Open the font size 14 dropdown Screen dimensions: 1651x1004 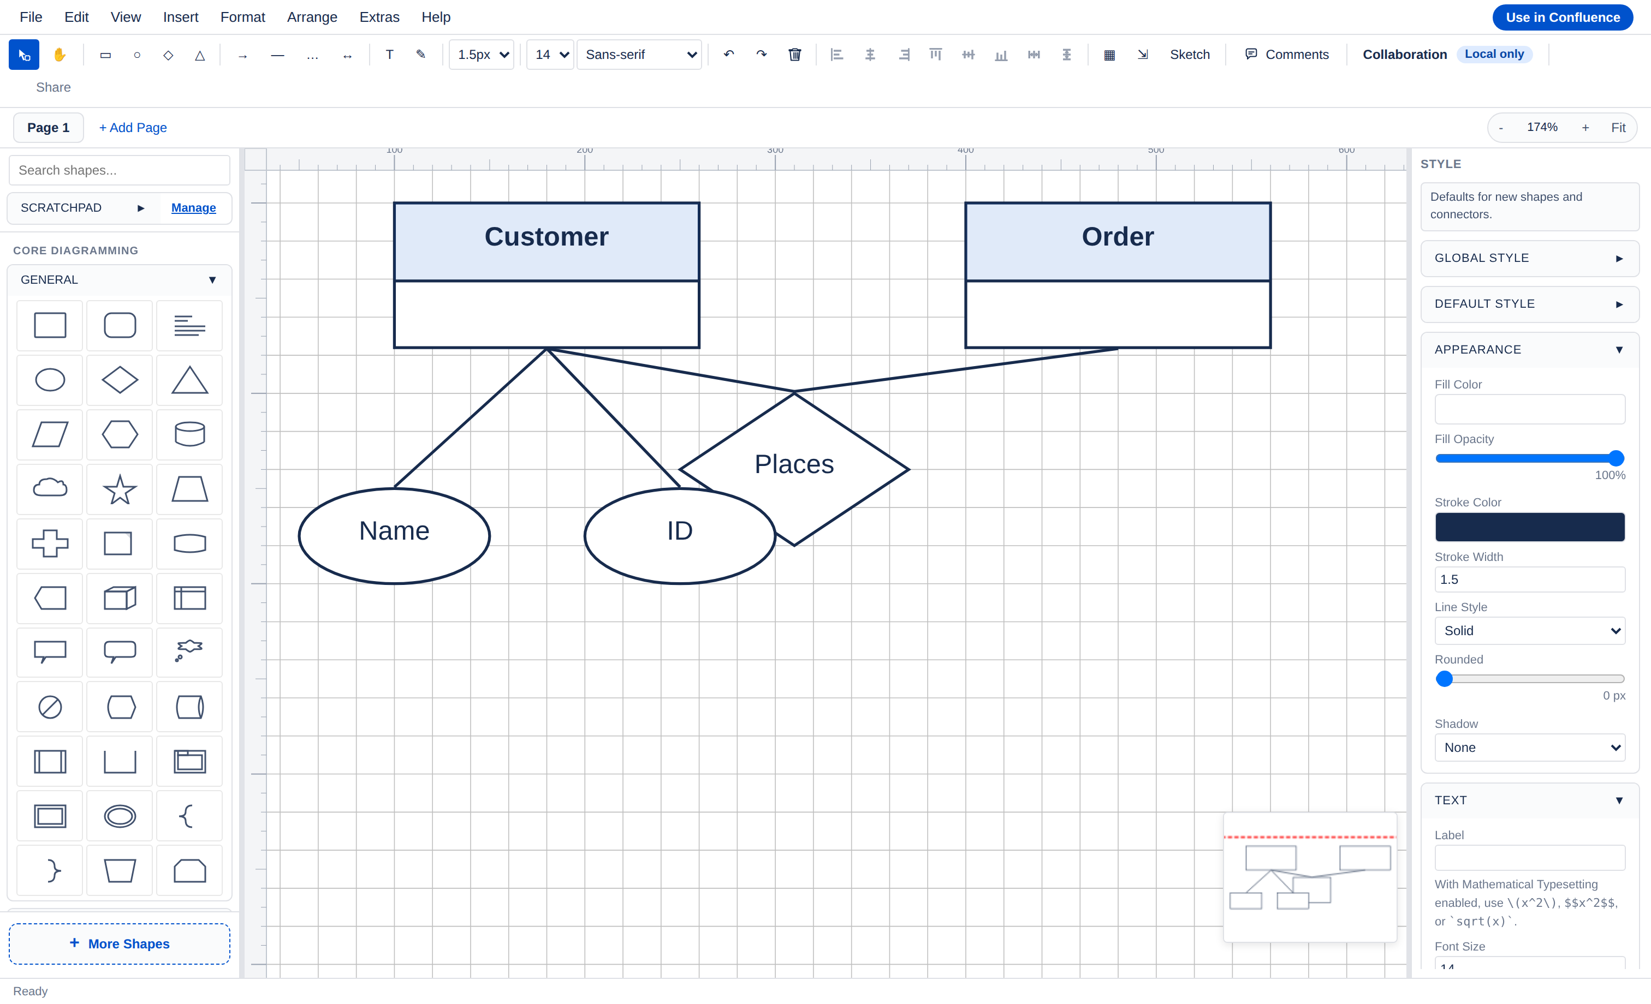(x=550, y=55)
